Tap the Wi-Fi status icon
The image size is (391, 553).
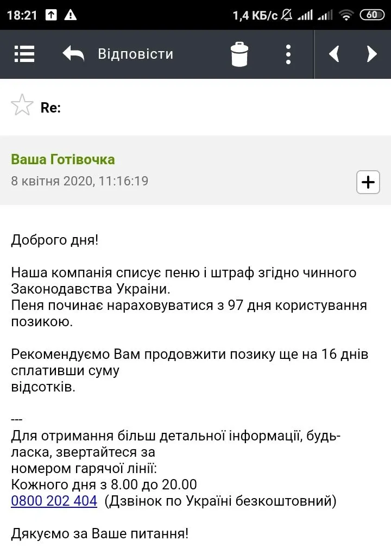click(x=346, y=15)
